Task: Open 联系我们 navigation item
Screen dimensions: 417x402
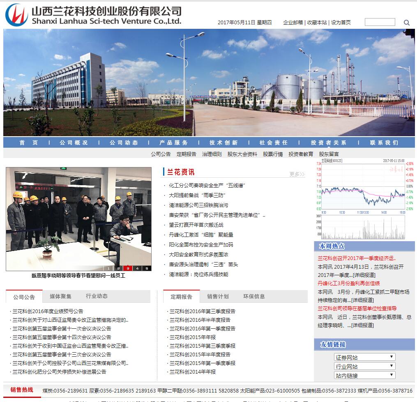Action: tap(384, 142)
